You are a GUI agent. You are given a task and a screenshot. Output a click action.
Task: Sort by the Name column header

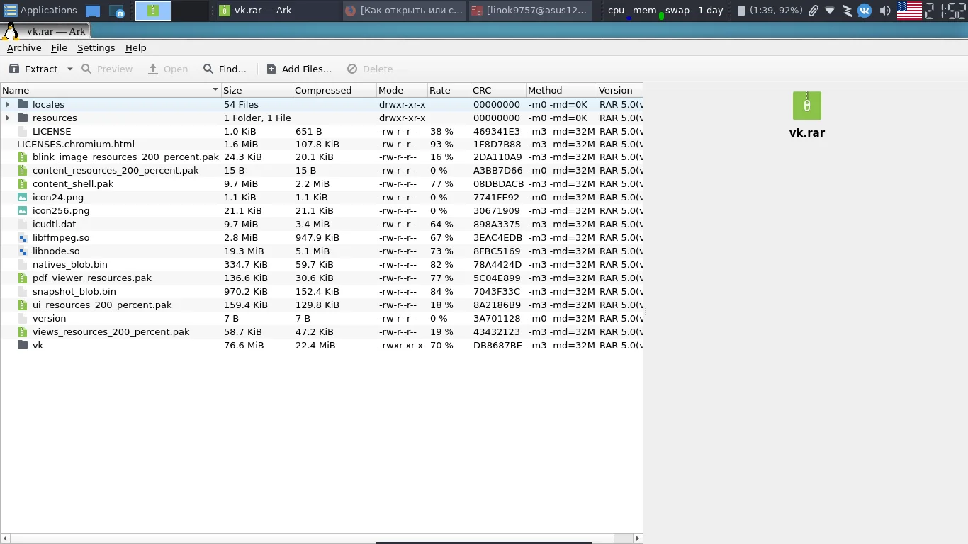111,91
